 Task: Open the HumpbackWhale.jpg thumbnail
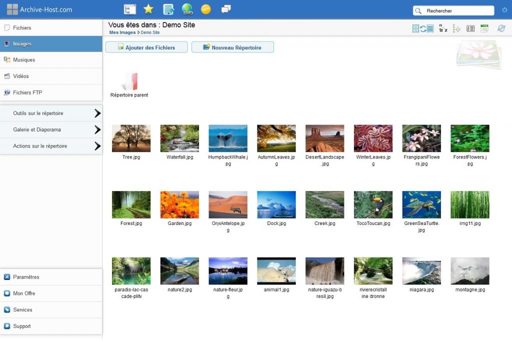(227, 138)
